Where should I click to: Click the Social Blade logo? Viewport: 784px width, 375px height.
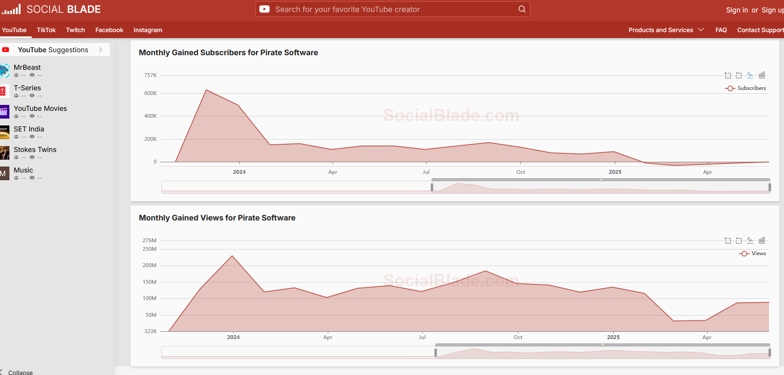click(x=51, y=9)
